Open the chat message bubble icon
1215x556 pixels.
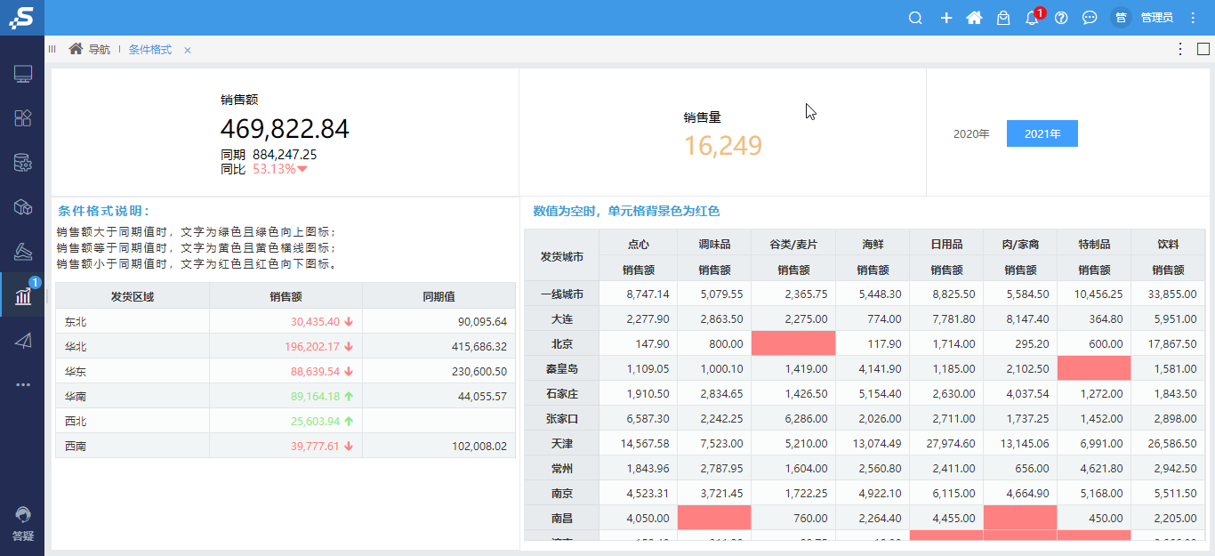pyautogui.click(x=1090, y=18)
